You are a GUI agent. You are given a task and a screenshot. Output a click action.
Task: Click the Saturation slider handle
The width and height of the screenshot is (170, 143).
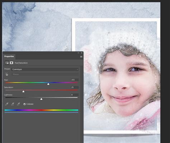tap(23, 91)
